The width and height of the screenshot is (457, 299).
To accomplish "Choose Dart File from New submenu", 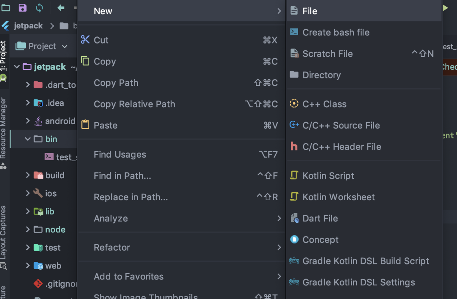I will (320, 218).
